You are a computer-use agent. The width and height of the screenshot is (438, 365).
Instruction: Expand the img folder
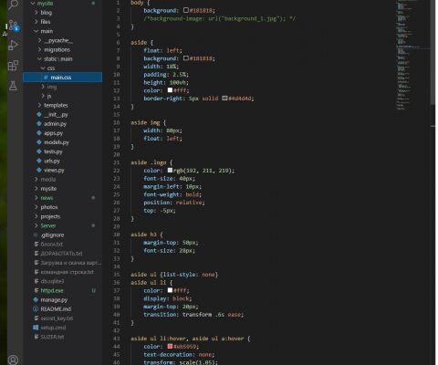tap(43, 87)
